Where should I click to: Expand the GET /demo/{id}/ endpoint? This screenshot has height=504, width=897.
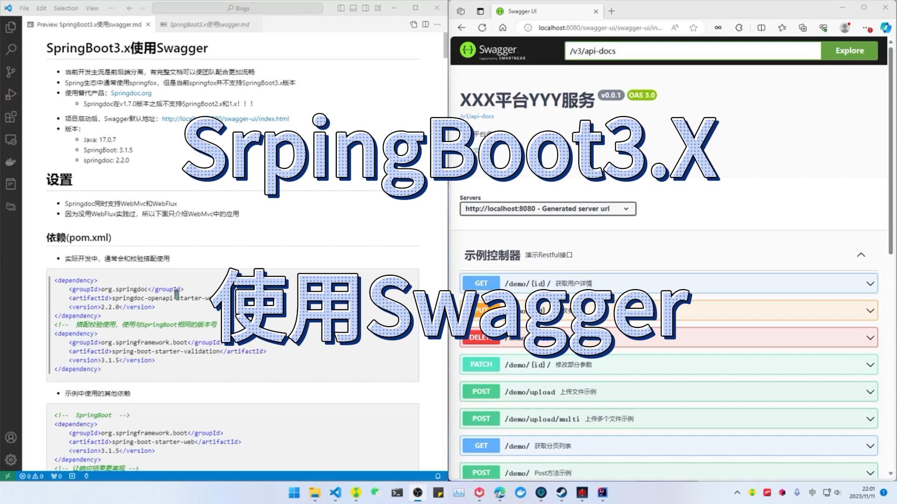point(669,283)
